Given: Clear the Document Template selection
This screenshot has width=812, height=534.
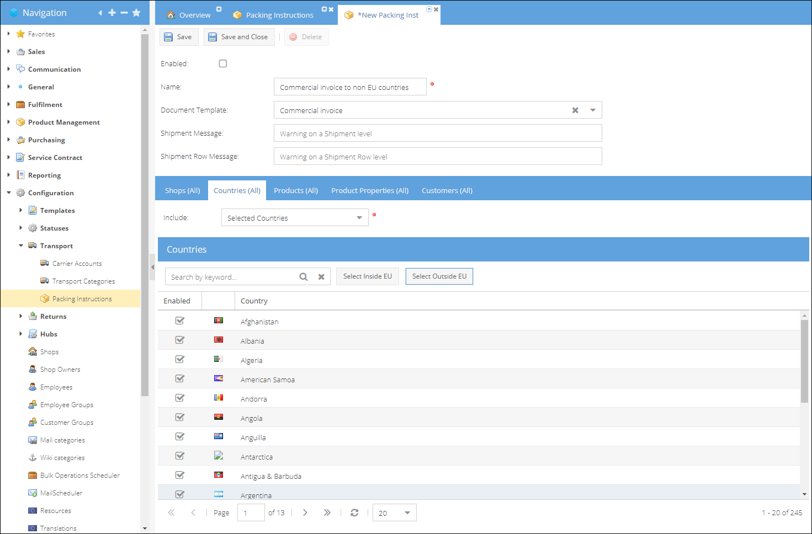Looking at the screenshot, I should pyautogui.click(x=575, y=110).
